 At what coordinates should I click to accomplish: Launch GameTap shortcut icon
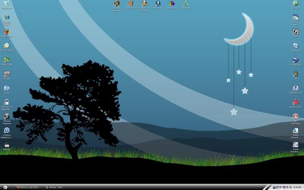[x=185, y=4]
